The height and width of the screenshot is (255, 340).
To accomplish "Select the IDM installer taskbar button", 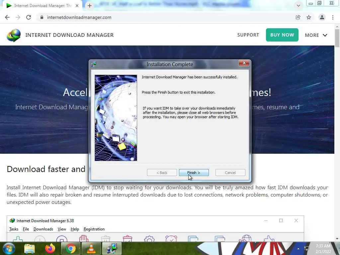I will click(x=112, y=248).
